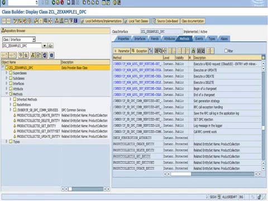
Task: Switch to the Interfaces tab
Action: click(x=140, y=39)
